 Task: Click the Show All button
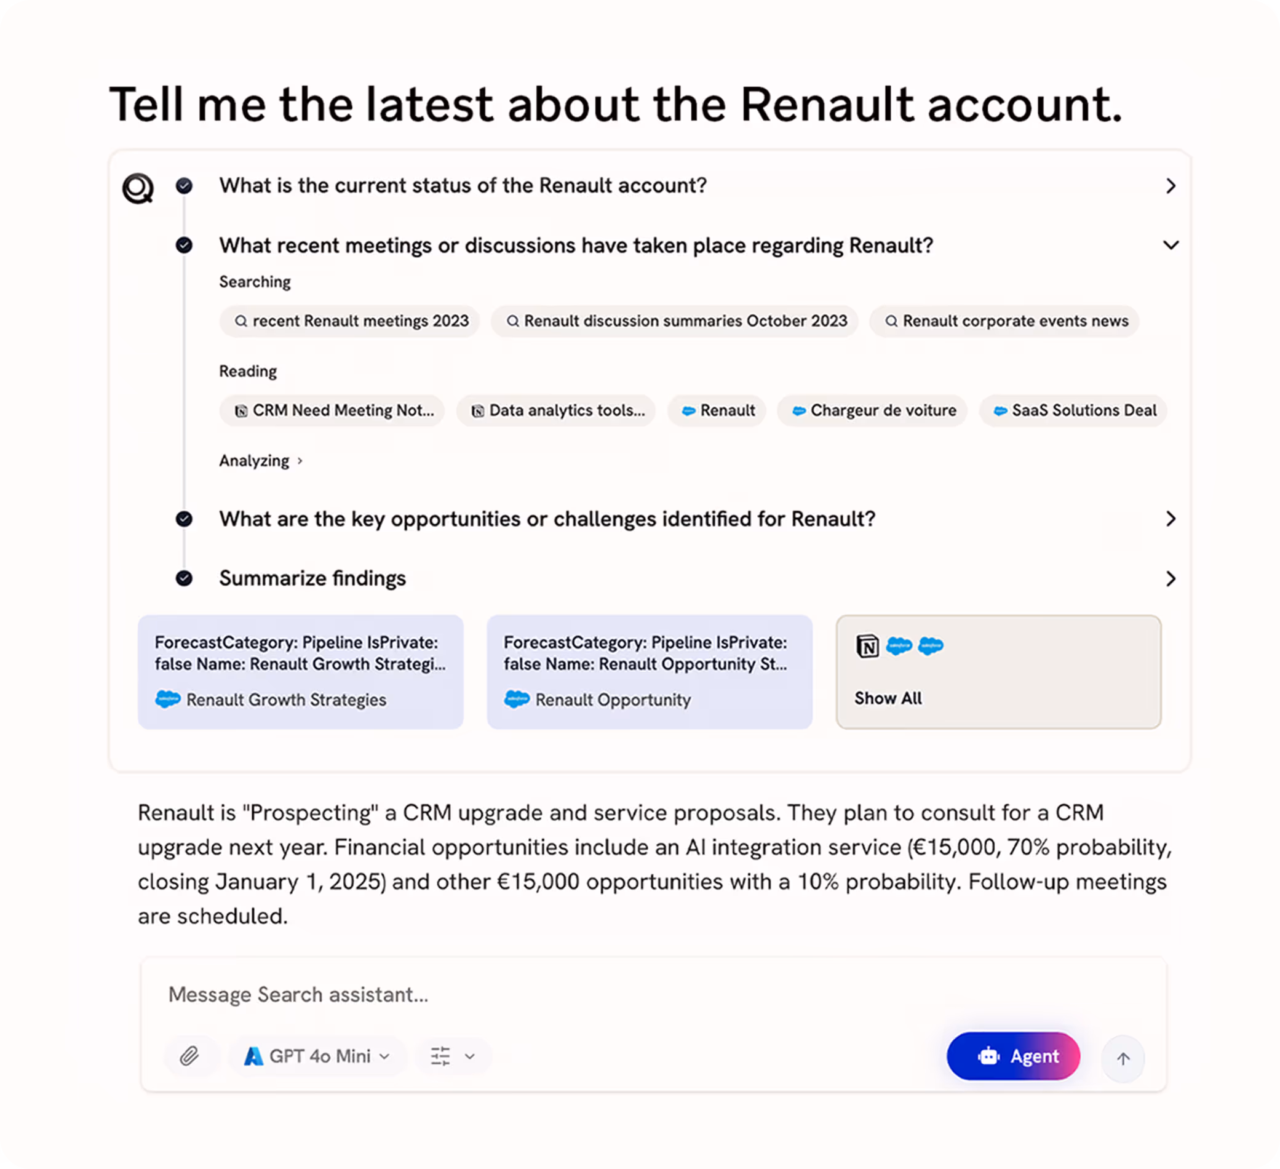click(888, 698)
